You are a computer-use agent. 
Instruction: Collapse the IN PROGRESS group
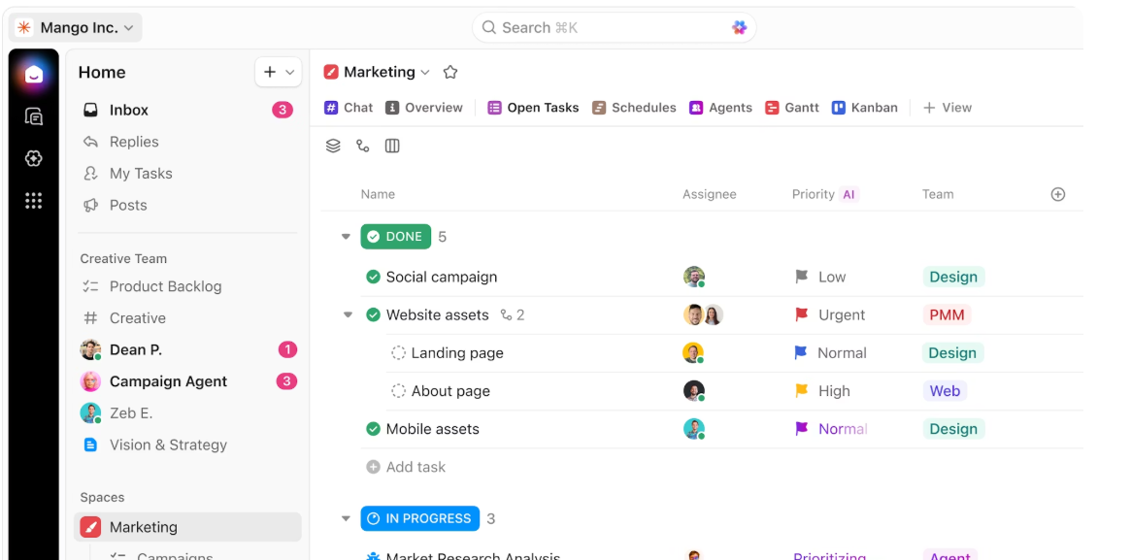tap(346, 518)
